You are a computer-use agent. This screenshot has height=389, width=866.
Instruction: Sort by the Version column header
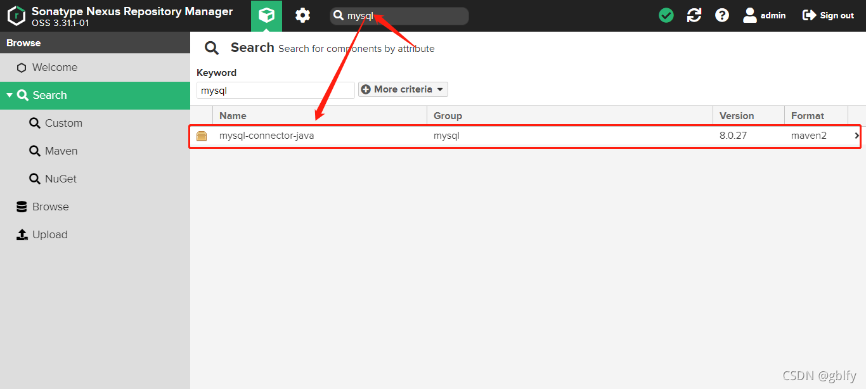pyautogui.click(x=749, y=116)
